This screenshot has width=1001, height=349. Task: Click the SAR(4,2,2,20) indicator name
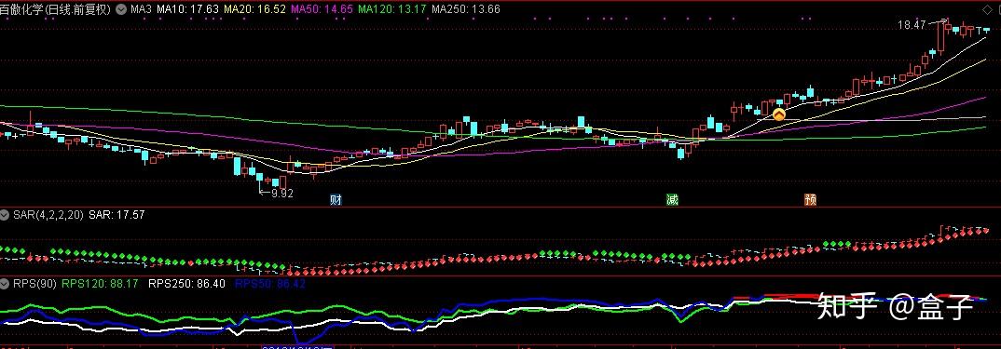(48, 215)
